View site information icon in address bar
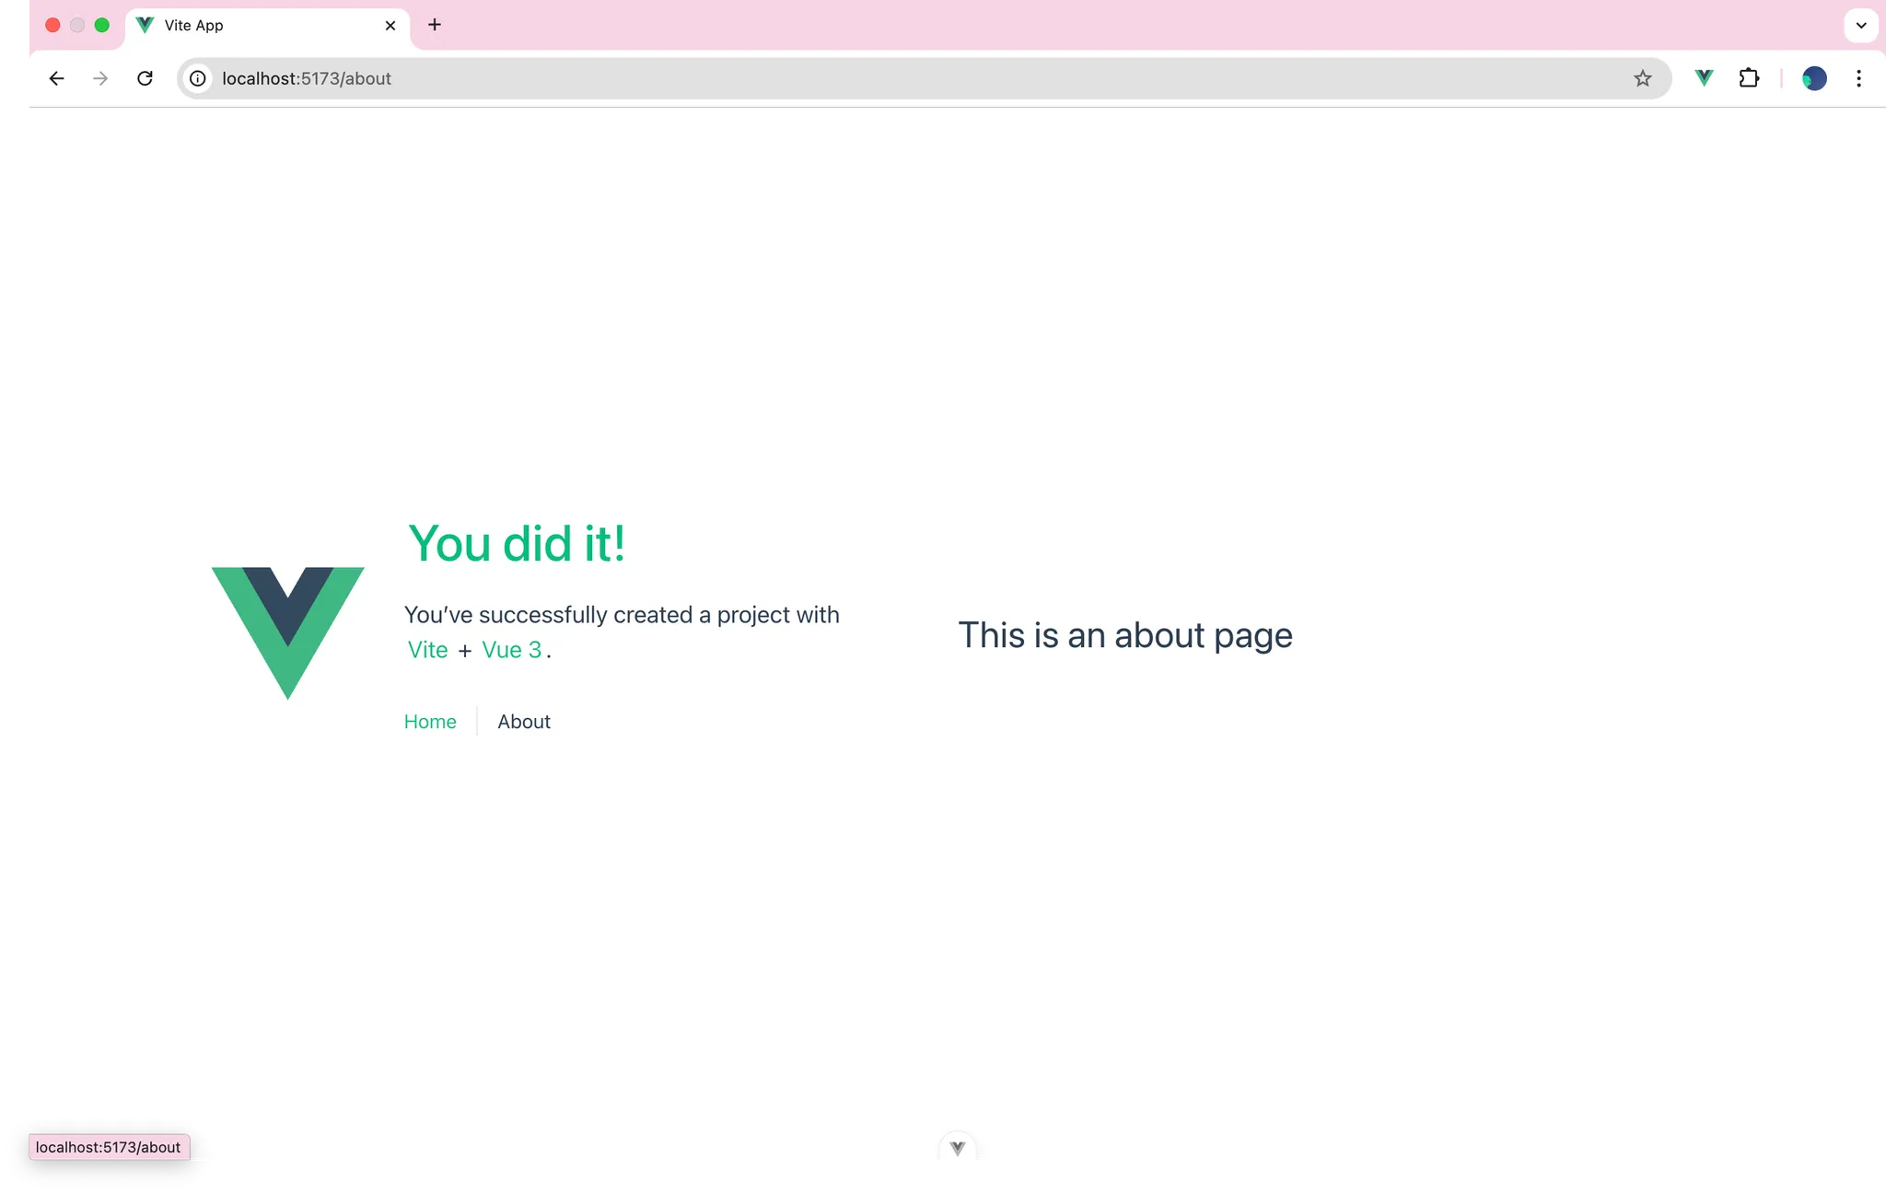Image resolution: width=1886 pixels, height=1194 pixels. pyautogui.click(x=198, y=78)
